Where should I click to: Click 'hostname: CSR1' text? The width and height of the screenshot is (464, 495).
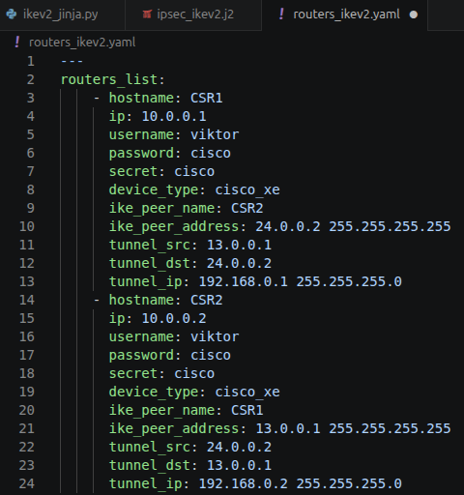(x=165, y=98)
